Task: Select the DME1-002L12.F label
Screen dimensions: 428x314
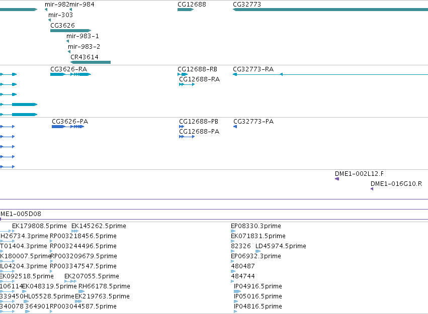Action: tap(359, 174)
